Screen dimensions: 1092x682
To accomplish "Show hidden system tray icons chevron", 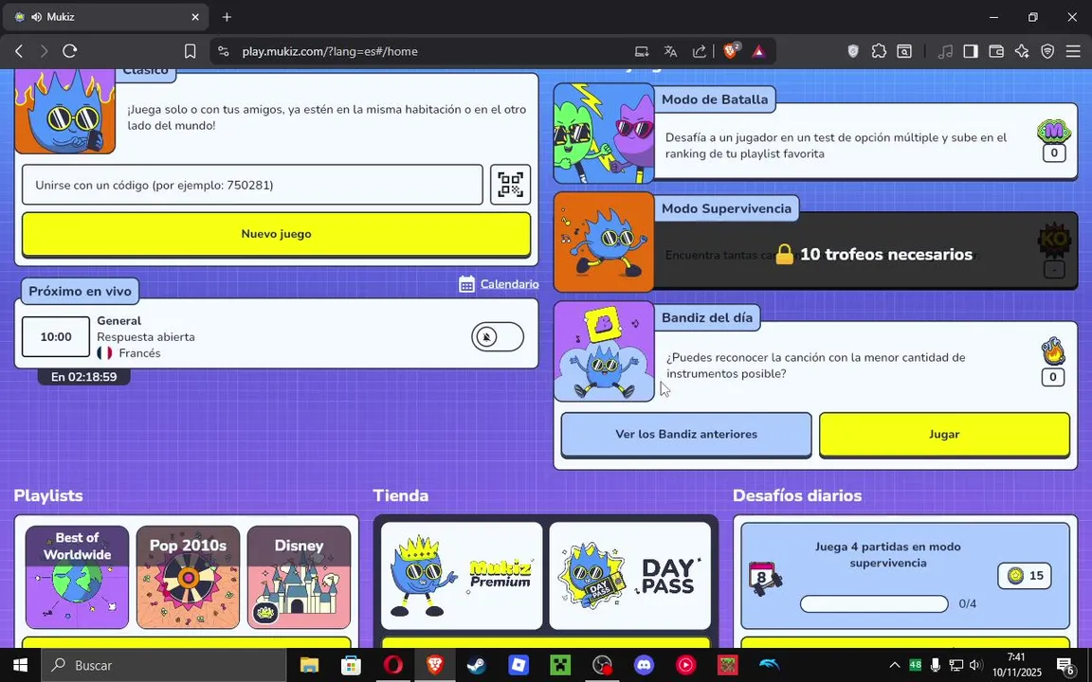I will coord(895,665).
